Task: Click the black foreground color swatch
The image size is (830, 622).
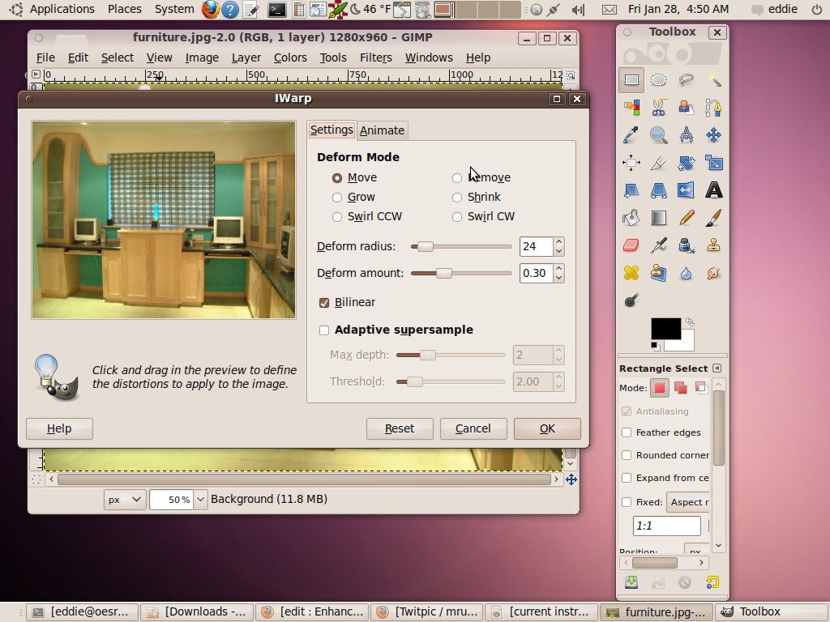Action: 665,329
